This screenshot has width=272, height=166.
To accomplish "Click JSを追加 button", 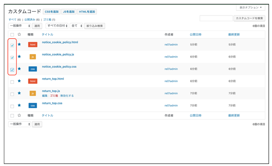I will tap(69, 12).
